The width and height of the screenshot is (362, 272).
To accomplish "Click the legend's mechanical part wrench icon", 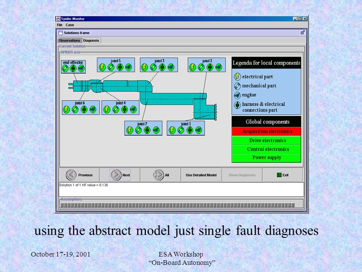I will [x=237, y=86].
